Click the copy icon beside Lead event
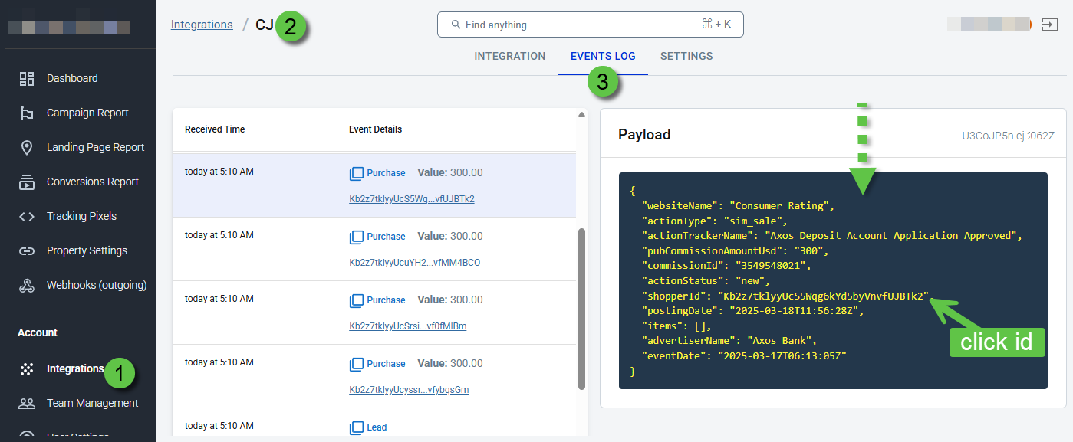 (356, 427)
